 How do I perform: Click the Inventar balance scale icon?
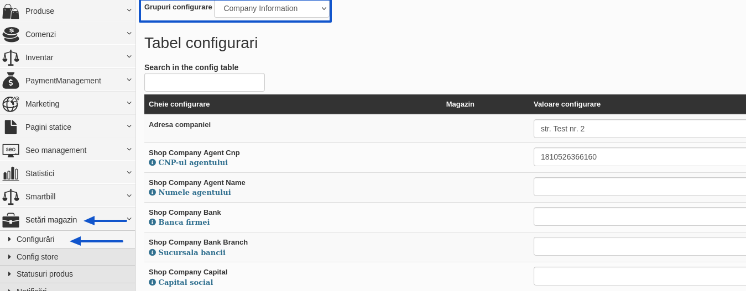(11, 57)
